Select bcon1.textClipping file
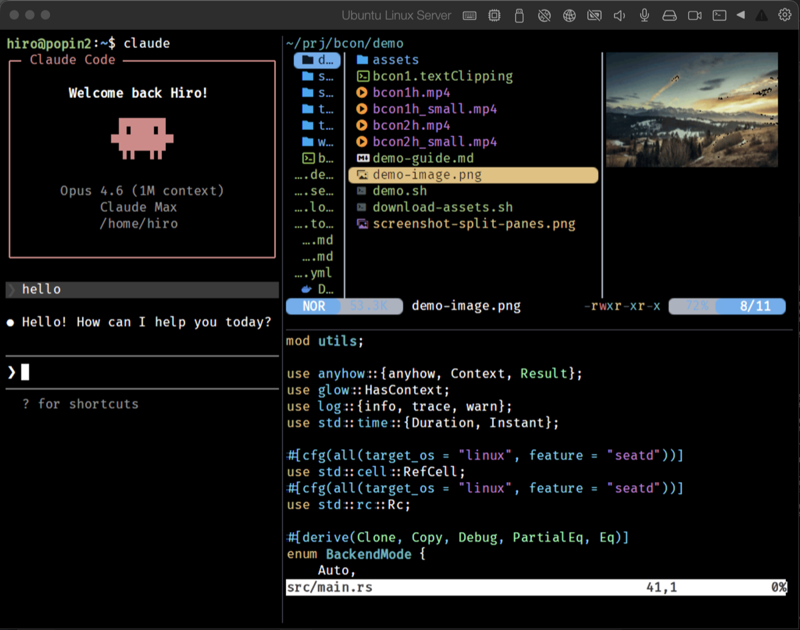Screen dimensions: 800x630 pos(435,76)
